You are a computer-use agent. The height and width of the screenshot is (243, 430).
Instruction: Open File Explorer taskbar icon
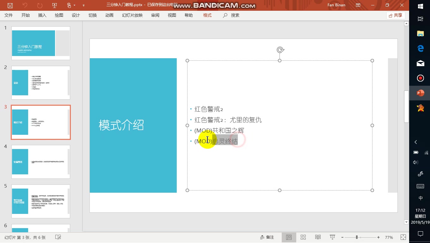420,34
